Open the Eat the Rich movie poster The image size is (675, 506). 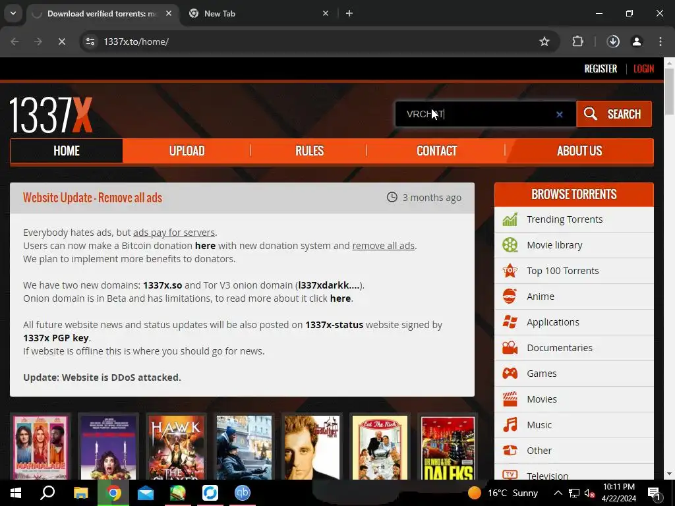click(380, 447)
